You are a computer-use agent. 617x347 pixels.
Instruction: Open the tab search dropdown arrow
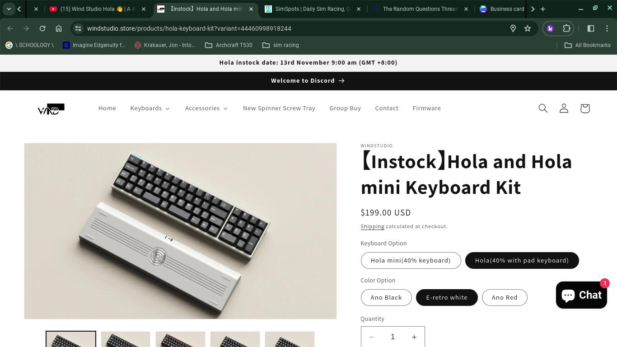9,9
